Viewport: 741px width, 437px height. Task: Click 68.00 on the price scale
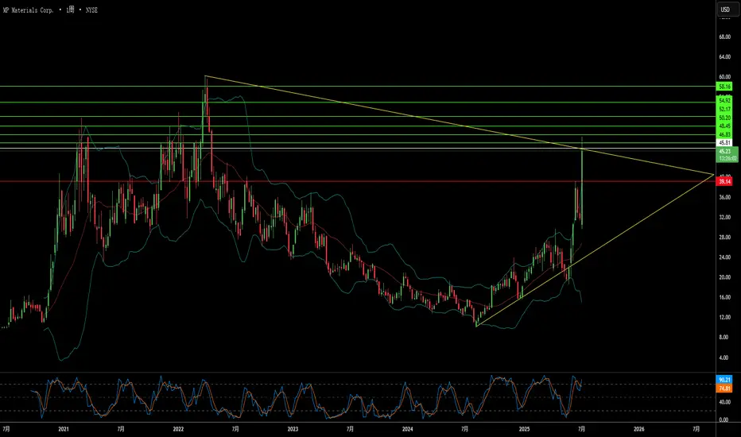pos(724,37)
